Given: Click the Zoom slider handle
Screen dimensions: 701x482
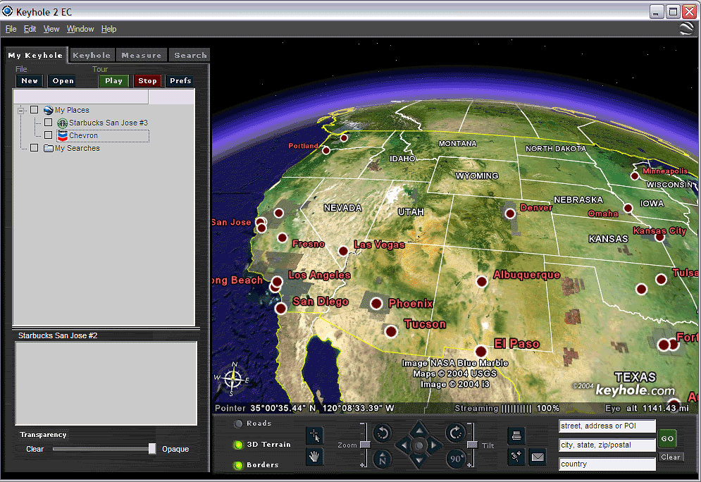Looking at the screenshot, I should pos(365,445).
